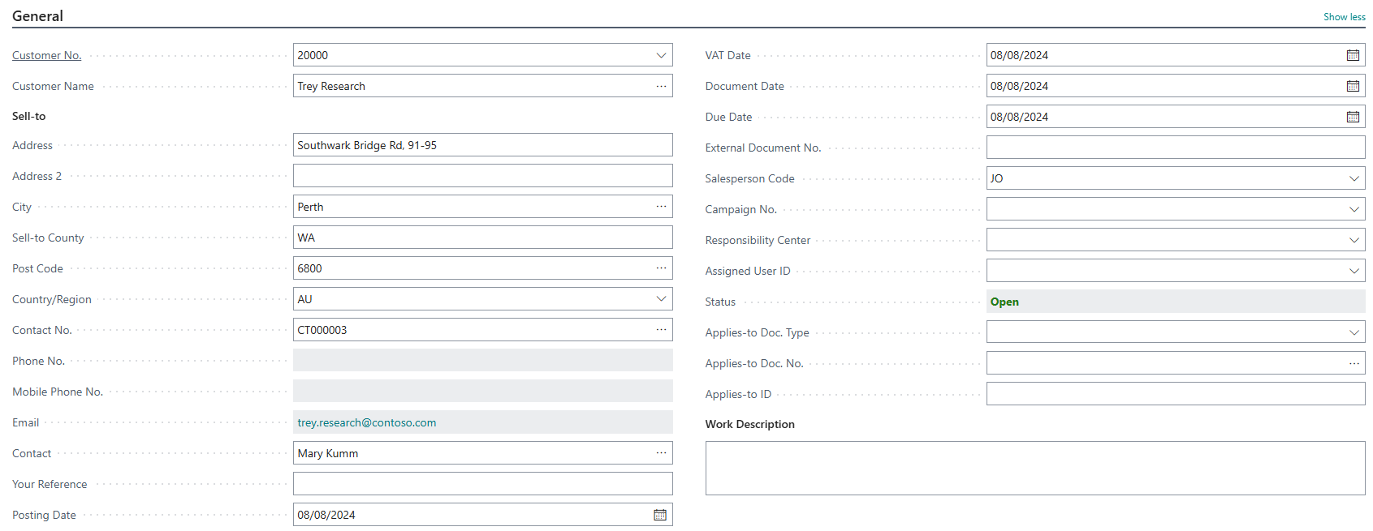Click the Status field label
Viewport: 1373px width, 531px height.
pyautogui.click(x=720, y=302)
